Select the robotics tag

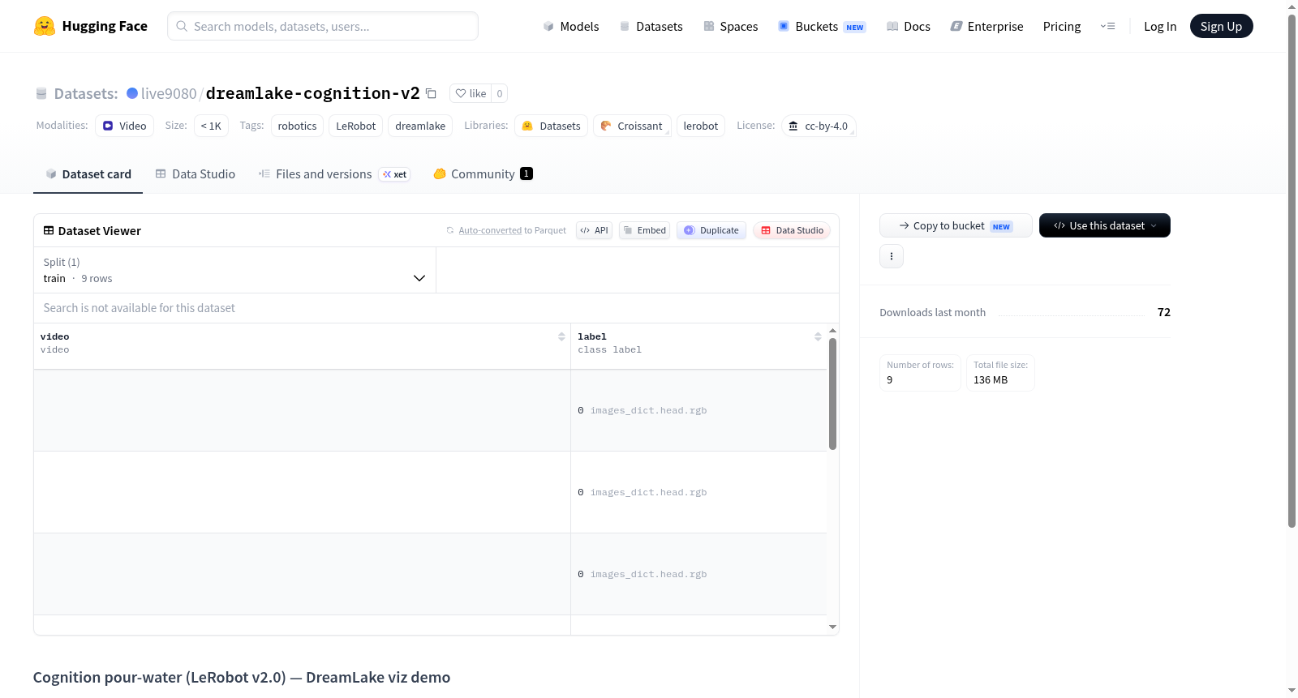tap(298, 126)
